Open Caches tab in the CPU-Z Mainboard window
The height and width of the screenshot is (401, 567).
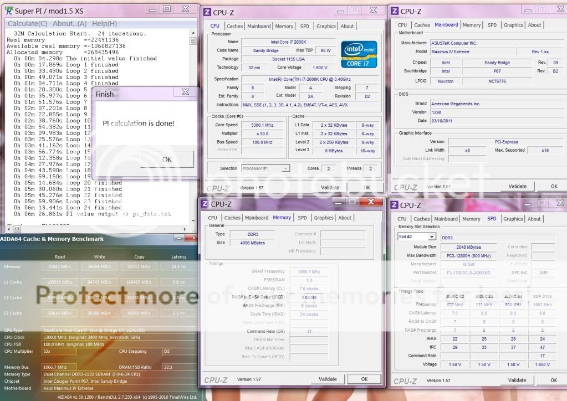click(422, 25)
